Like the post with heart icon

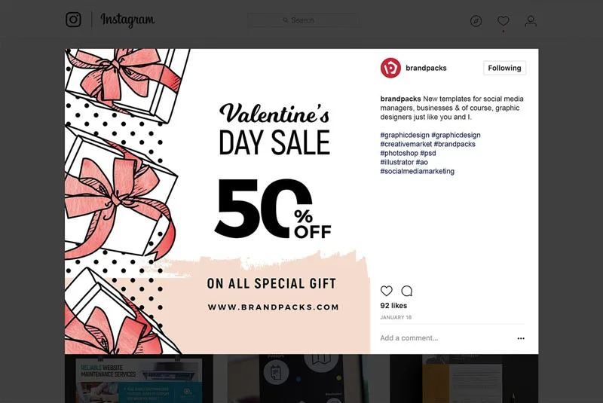pyautogui.click(x=387, y=291)
